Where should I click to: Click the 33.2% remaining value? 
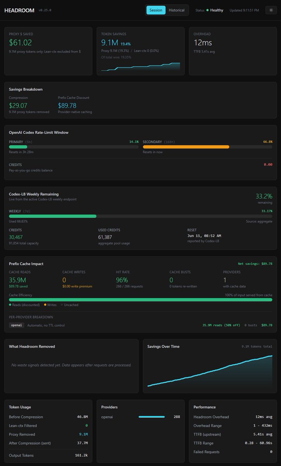pos(264,196)
